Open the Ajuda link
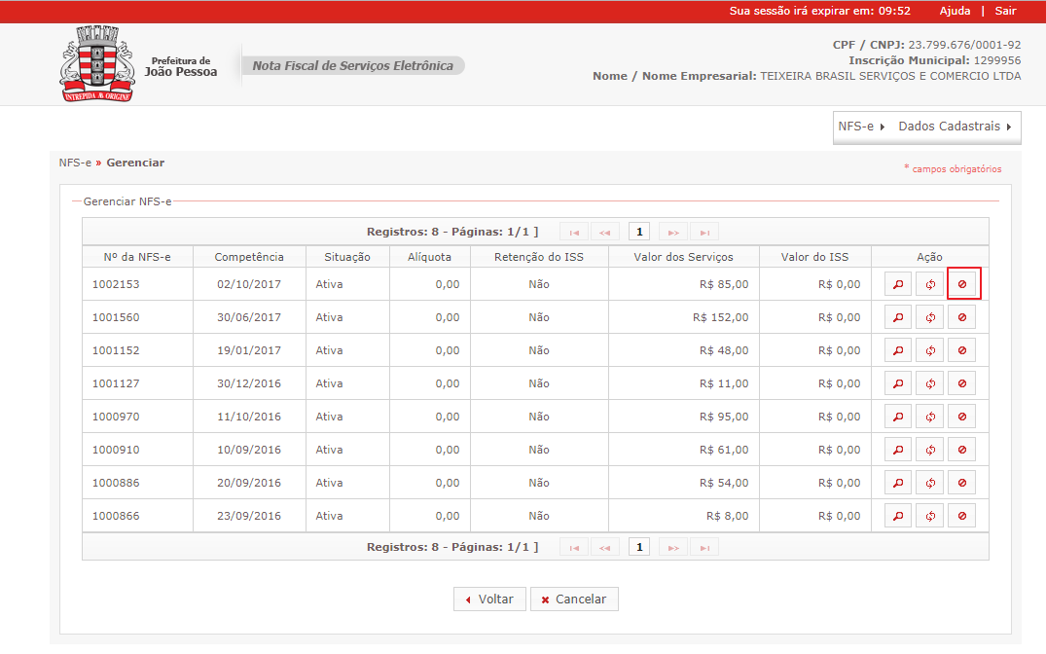 pos(955,11)
